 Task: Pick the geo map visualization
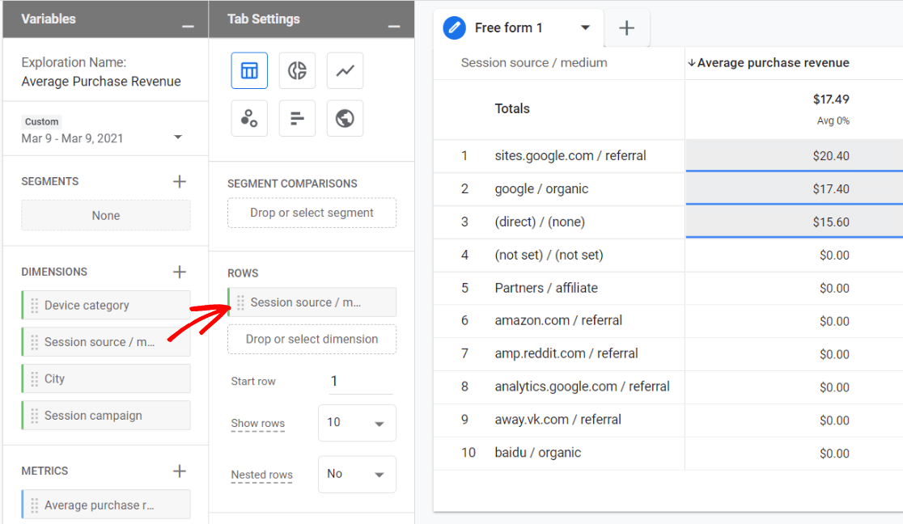(345, 119)
